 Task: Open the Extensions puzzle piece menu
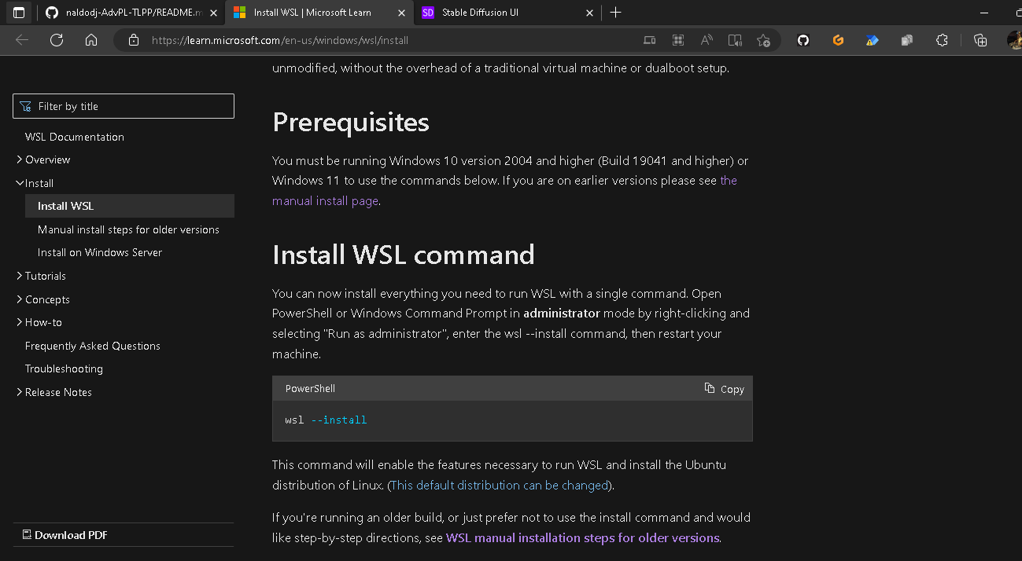coord(942,39)
